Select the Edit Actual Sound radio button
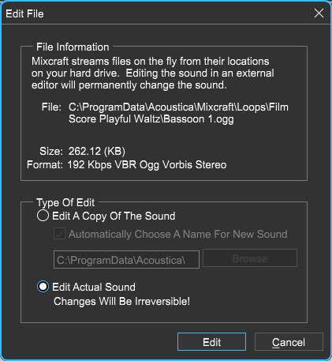 tap(43, 287)
